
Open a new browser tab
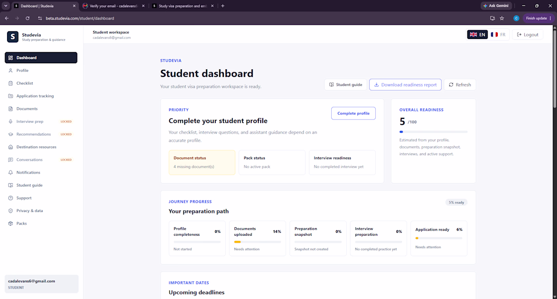tap(223, 6)
